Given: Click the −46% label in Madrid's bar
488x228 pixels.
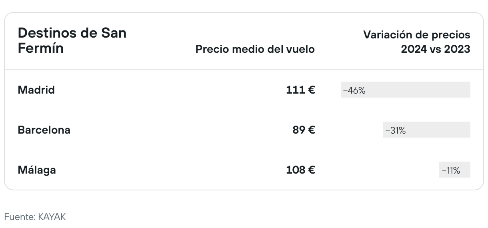Looking at the screenshot, I should [354, 90].
